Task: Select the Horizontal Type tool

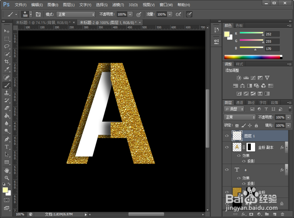Action: (x=7, y=147)
